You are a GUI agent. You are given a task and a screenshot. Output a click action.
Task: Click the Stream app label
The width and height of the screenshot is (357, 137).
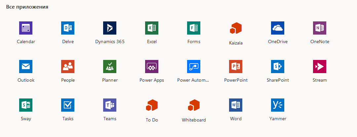coord(320,80)
